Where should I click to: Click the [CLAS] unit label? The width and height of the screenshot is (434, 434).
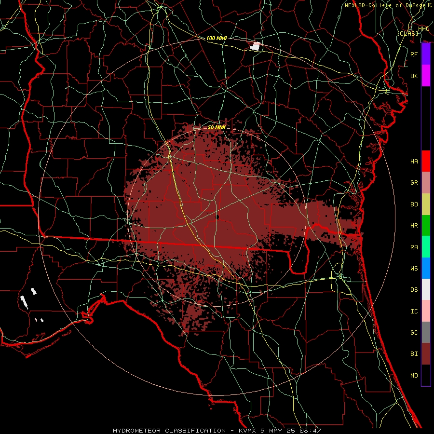(407, 33)
